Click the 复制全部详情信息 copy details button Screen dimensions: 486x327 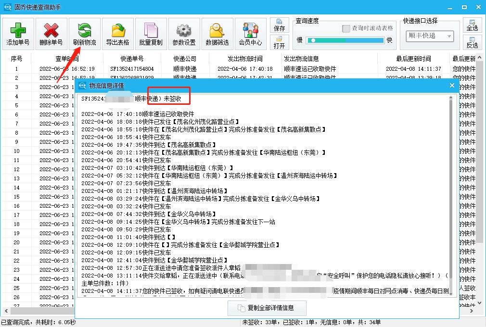coord(267,308)
